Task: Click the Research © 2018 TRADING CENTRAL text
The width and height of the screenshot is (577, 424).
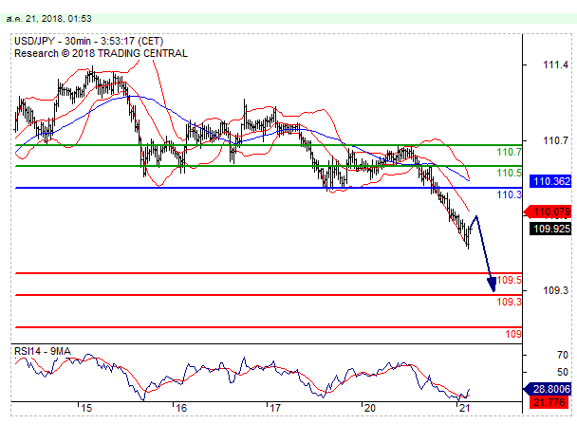Action: click(x=101, y=53)
